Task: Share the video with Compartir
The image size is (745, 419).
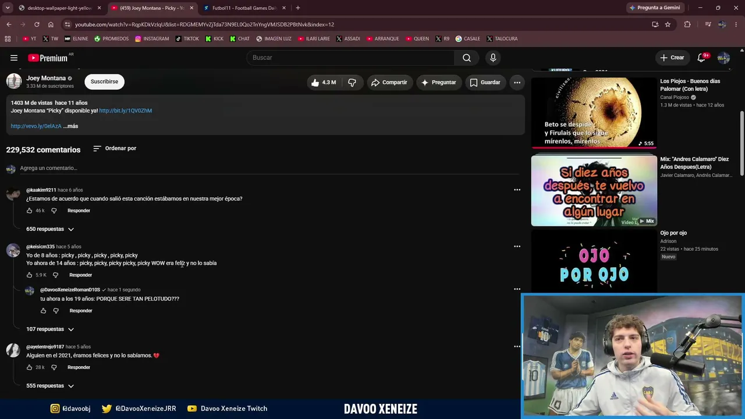Action: [x=389, y=83]
